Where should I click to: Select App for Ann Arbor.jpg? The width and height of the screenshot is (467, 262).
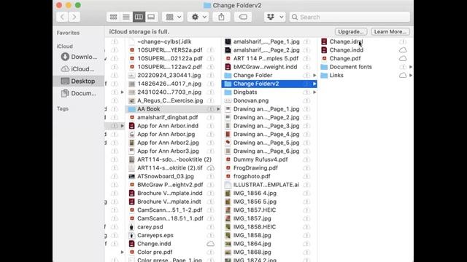[x=166, y=134]
